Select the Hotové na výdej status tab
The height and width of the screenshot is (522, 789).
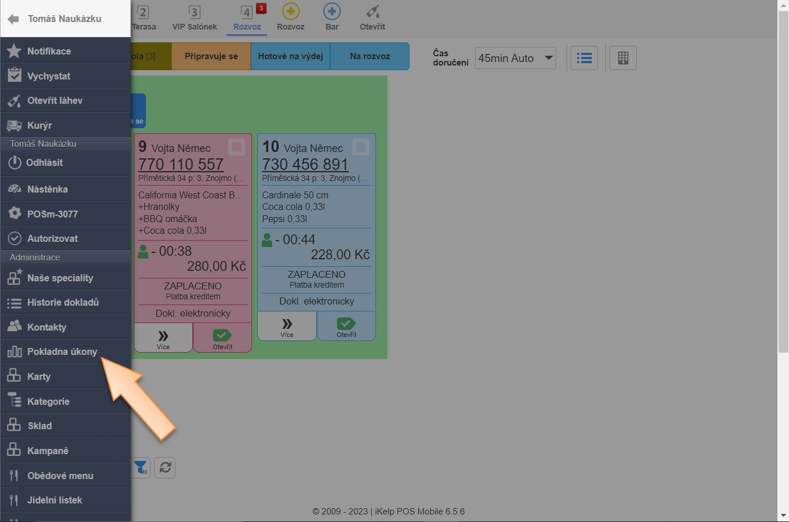point(290,56)
